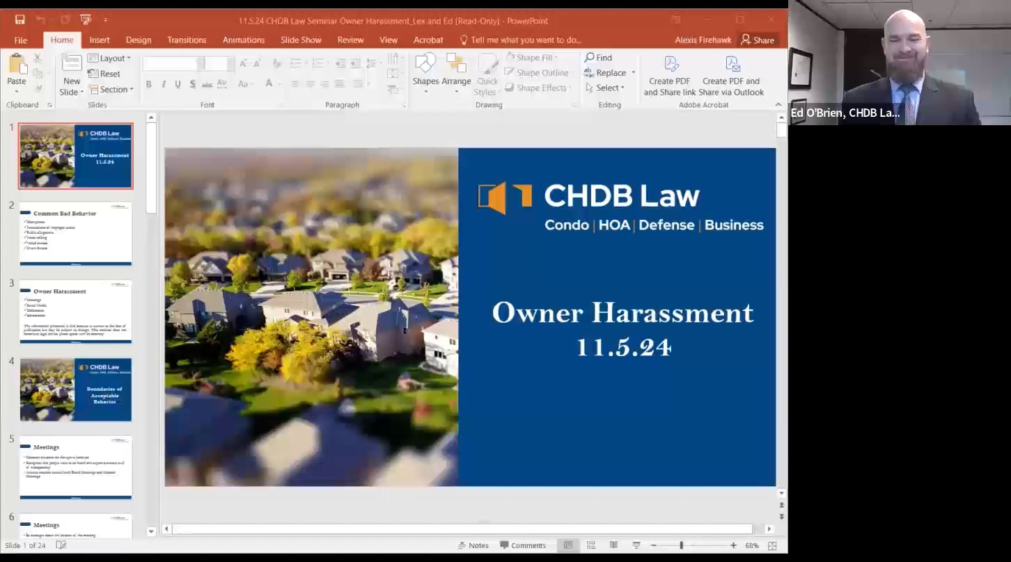Image resolution: width=1011 pixels, height=562 pixels.
Task: Click the Increase Font Size icon
Action: click(243, 63)
